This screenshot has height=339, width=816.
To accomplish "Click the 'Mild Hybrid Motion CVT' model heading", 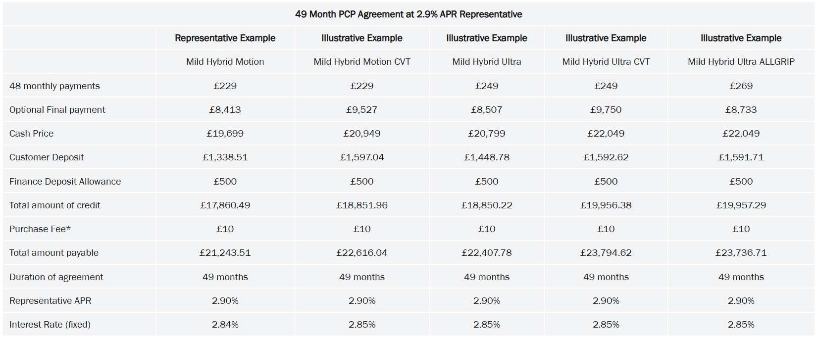I will [x=361, y=62].
